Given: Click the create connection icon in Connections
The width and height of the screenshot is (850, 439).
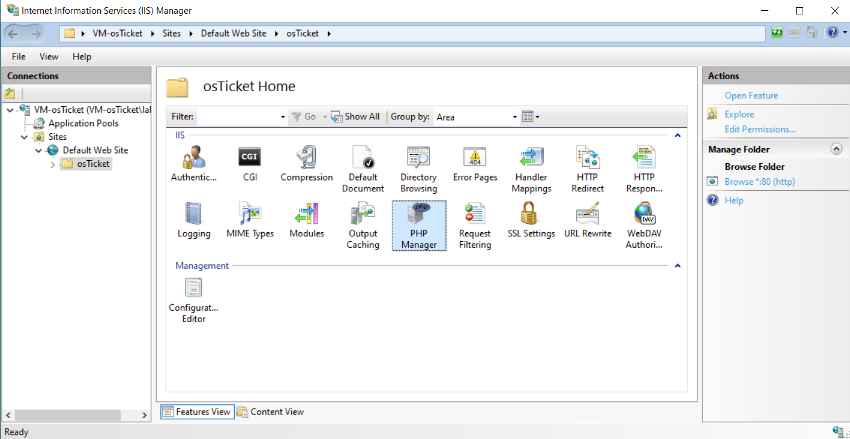Looking at the screenshot, I should (x=10, y=94).
